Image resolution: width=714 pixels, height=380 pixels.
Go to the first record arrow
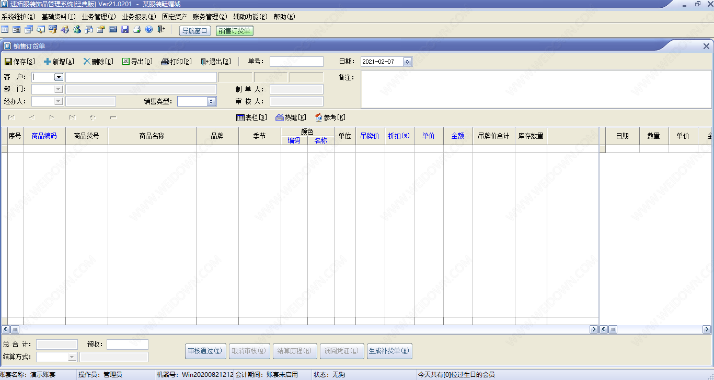tap(11, 117)
